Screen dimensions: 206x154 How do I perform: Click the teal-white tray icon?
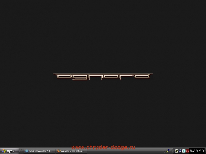click(184, 151)
